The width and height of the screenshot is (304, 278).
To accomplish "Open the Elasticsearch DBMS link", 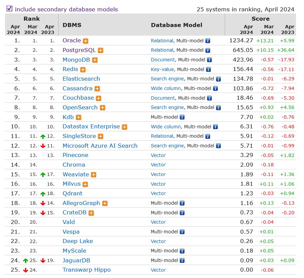I will [81, 79].
